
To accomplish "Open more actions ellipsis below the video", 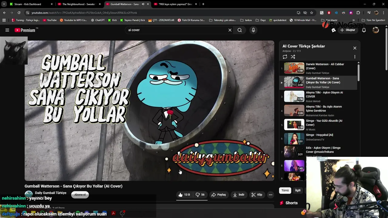I will (x=271, y=195).
